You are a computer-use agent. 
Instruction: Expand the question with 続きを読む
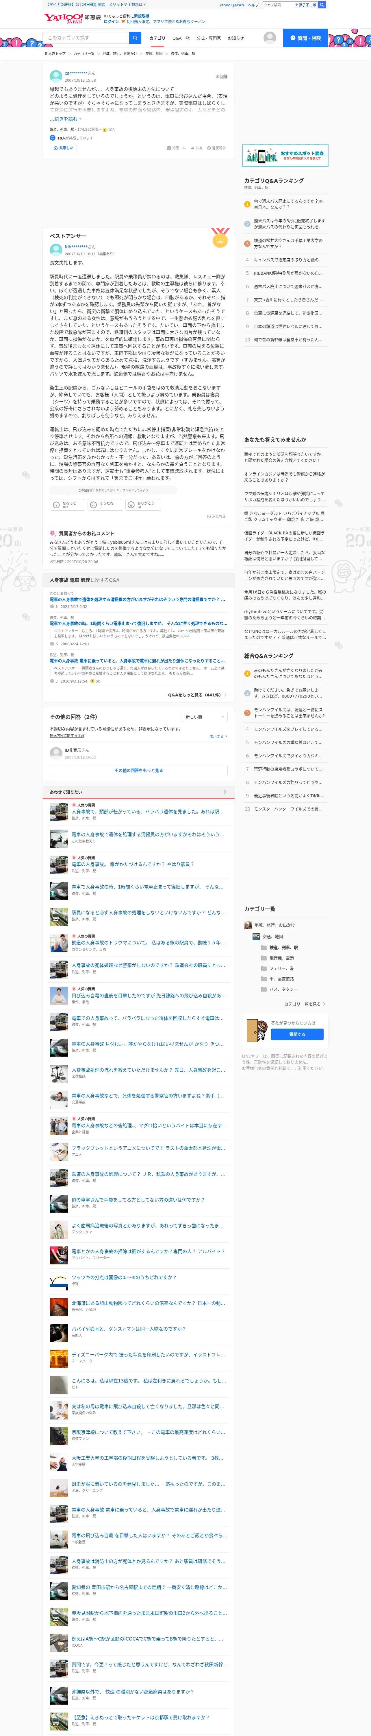coord(65,119)
